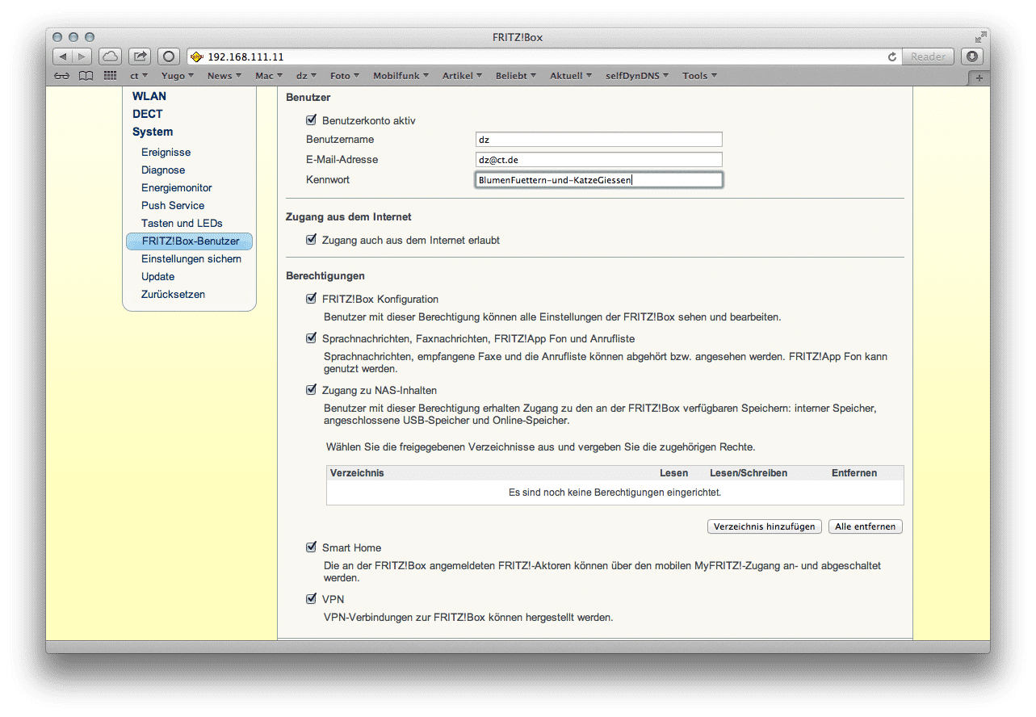Open Energiemonitor in the sidebar

click(177, 187)
